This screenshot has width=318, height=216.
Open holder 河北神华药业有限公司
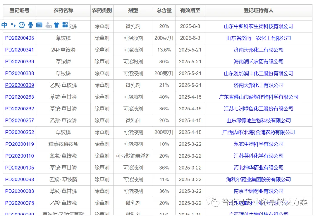259,168
